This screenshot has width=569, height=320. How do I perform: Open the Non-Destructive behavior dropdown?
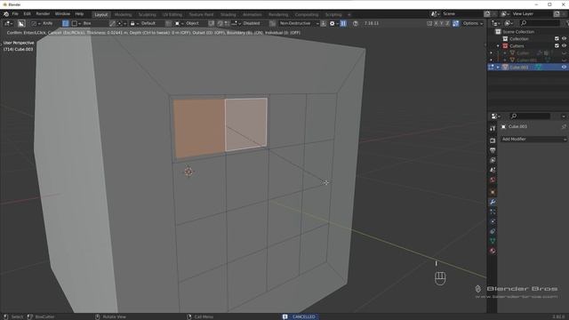click(x=299, y=23)
